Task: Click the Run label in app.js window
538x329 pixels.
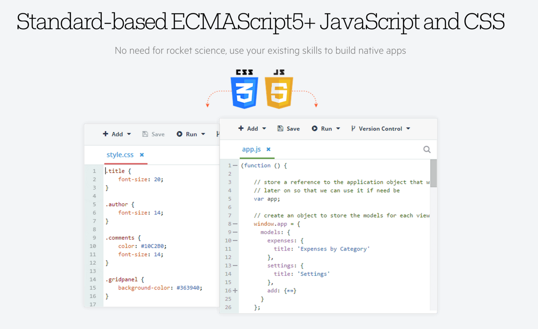Action: click(x=326, y=129)
